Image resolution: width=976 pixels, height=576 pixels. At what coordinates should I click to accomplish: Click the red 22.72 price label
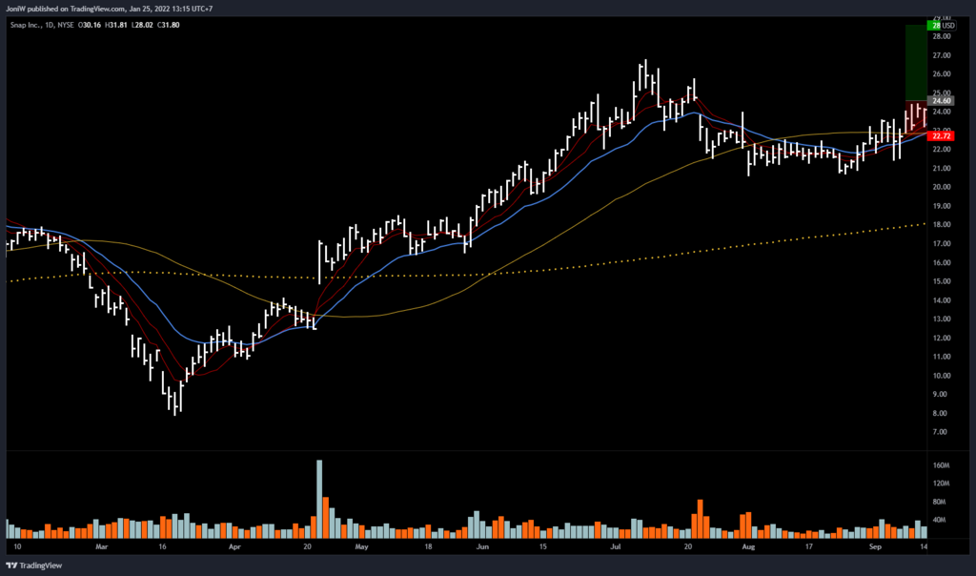(943, 136)
